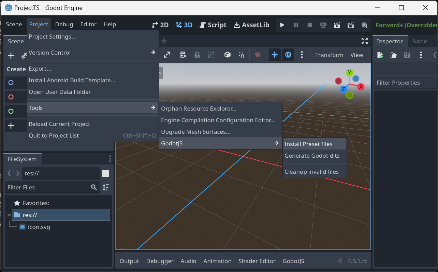This screenshot has width=438, height=272.
Task: Toggle distraction-free mode icon
Action: click(365, 41)
